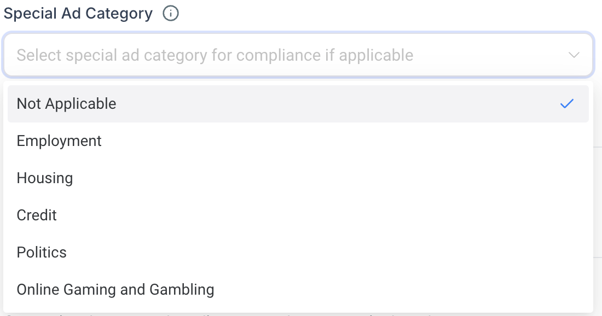The image size is (602, 316).
Task: Select Online Gaming and Gambling option
Action: [x=298, y=290]
